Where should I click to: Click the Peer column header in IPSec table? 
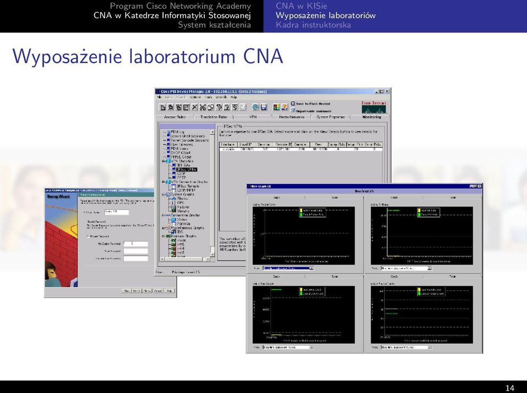point(318,144)
